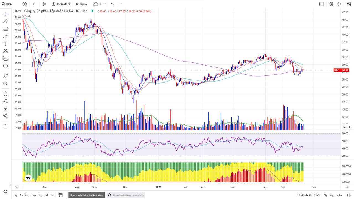This screenshot has height=199, width=354.
Task: Set the date range to 1m
Action: pyautogui.click(x=40, y=195)
